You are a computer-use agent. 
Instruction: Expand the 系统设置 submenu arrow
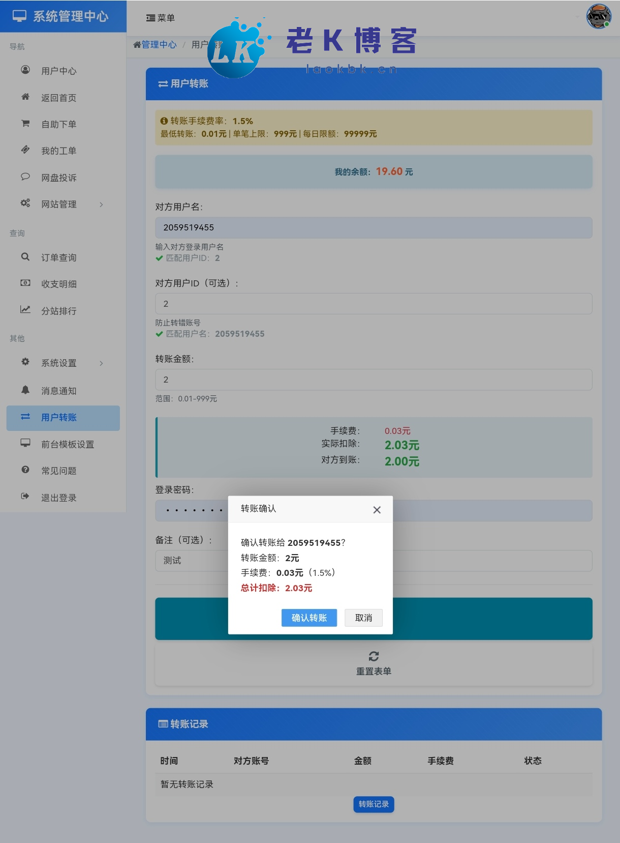(x=101, y=363)
